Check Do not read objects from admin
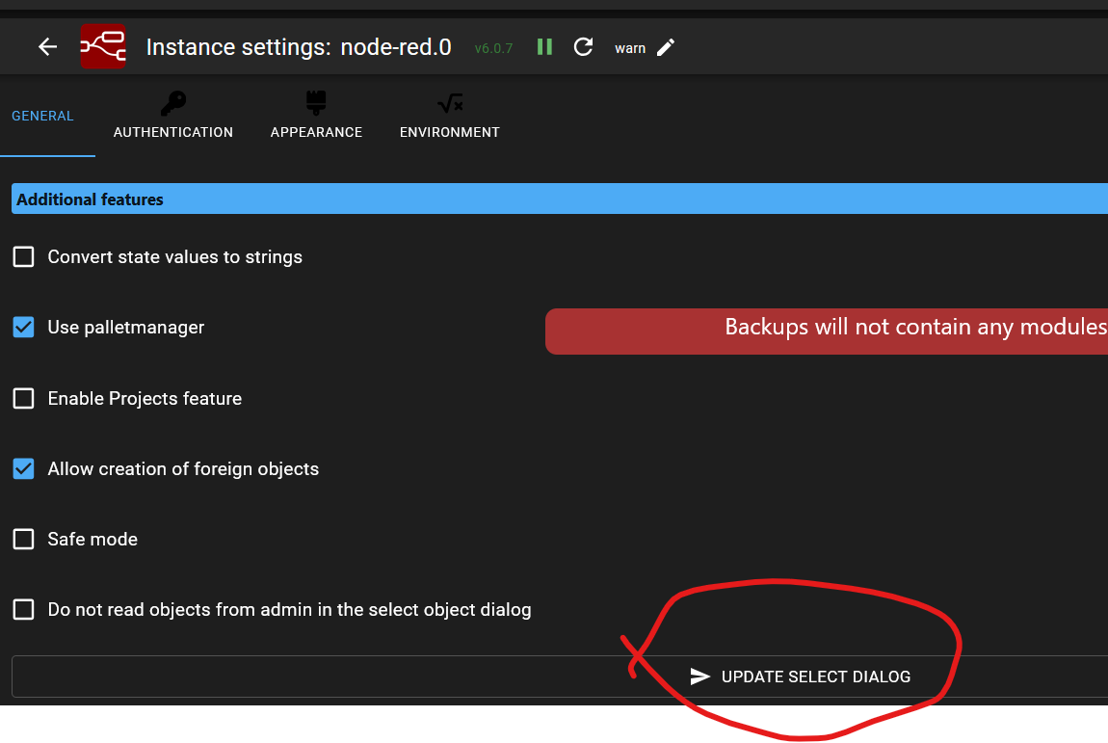 [24, 610]
